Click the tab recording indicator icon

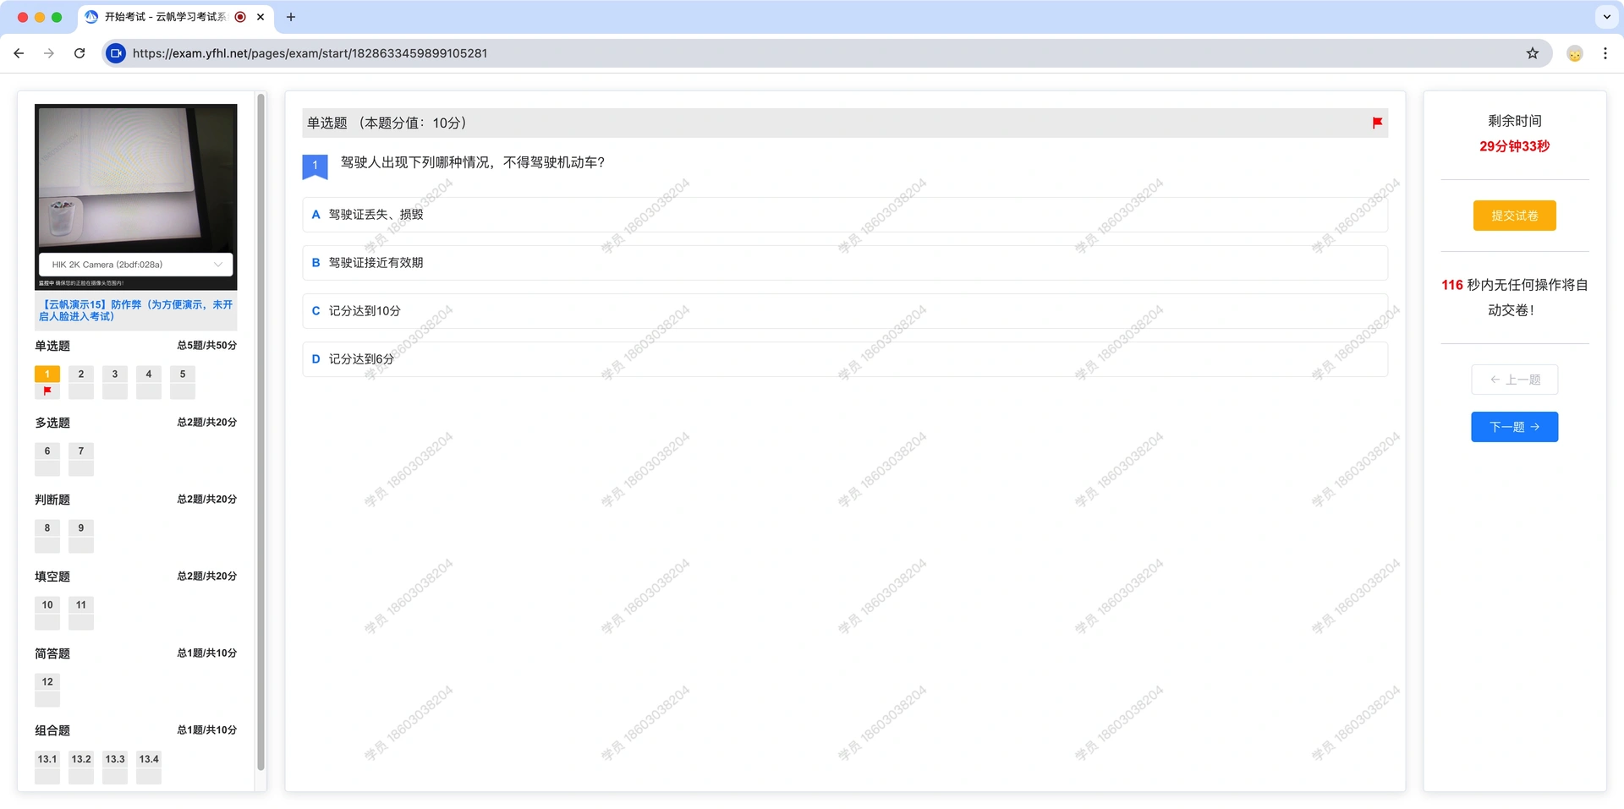(x=240, y=17)
